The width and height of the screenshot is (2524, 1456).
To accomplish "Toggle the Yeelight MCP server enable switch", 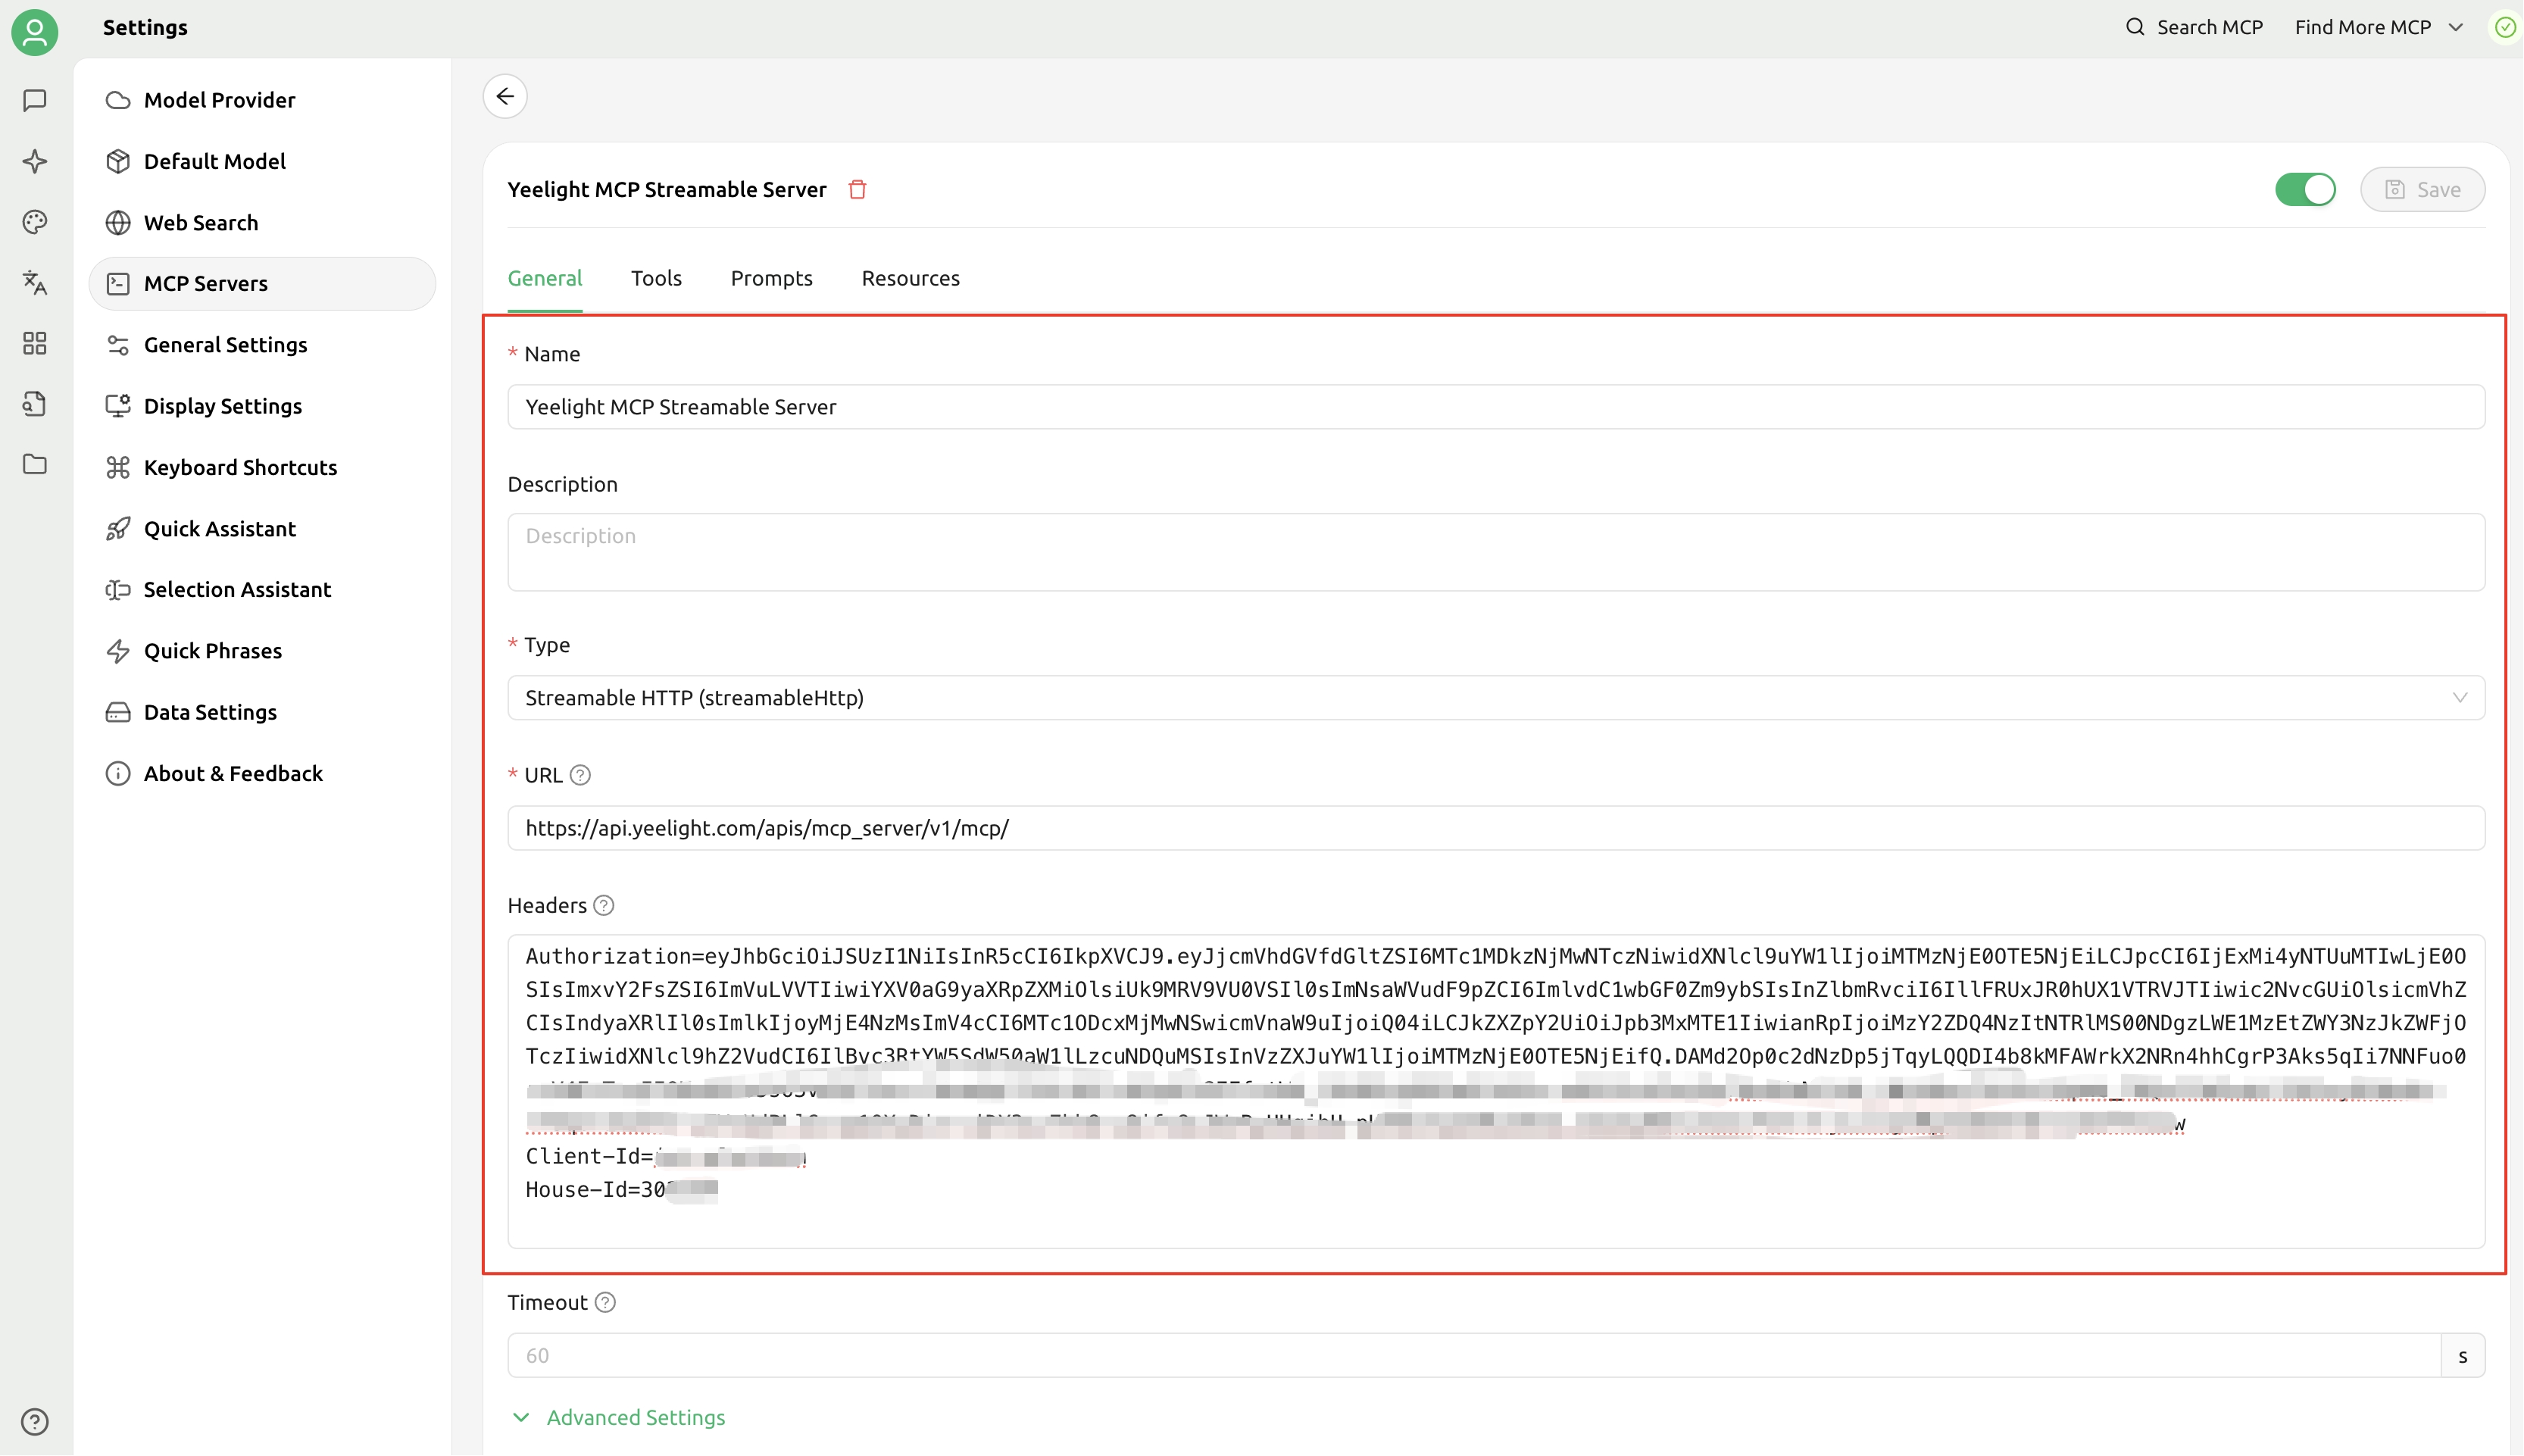I will (x=2304, y=189).
